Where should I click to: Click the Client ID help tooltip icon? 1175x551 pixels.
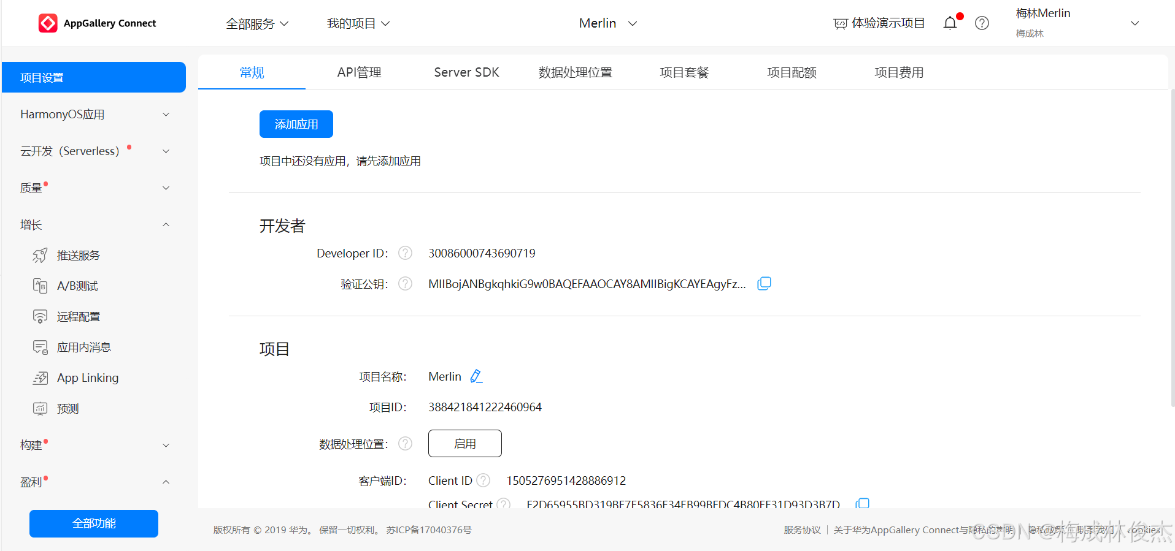coord(483,481)
